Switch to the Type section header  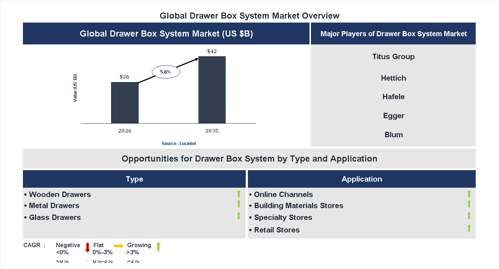(x=134, y=179)
